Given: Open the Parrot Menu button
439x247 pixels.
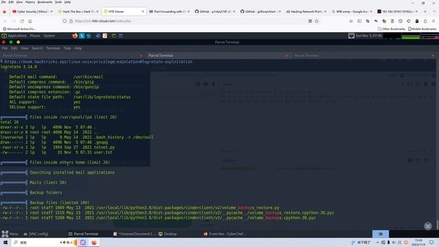Looking at the screenshot, I should click(10, 234).
